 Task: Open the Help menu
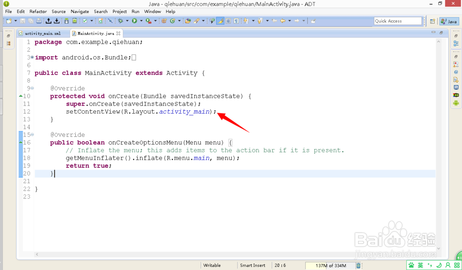170,12
